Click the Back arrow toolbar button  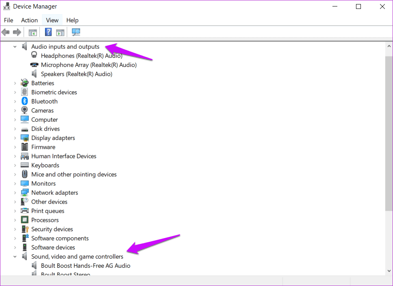(x=6, y=32)
